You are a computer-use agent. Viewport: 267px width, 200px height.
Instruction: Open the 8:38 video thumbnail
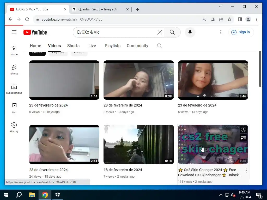coord(139,80)
